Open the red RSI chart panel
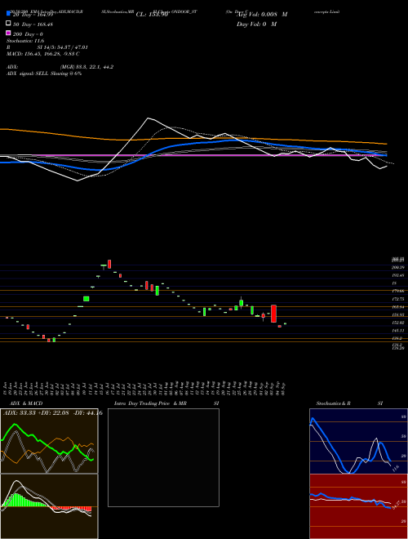Viewport: 408px width, 539px height. pyautogui.click(x=358, y=506)
